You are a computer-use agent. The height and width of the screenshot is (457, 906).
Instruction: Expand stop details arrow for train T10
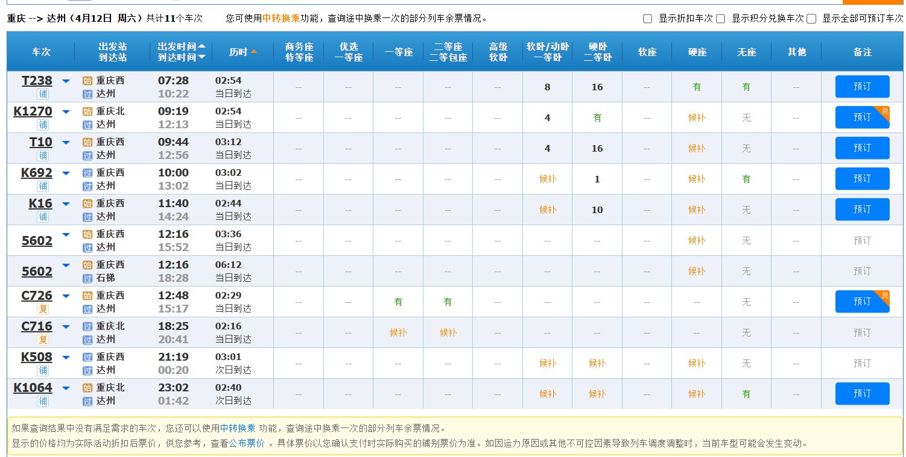click(x=66, y=142)
